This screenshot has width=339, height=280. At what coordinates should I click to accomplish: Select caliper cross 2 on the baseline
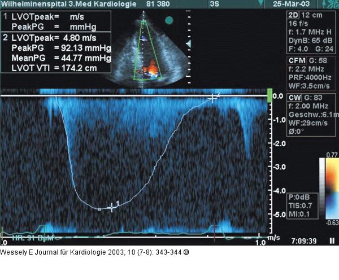point(213,98)
